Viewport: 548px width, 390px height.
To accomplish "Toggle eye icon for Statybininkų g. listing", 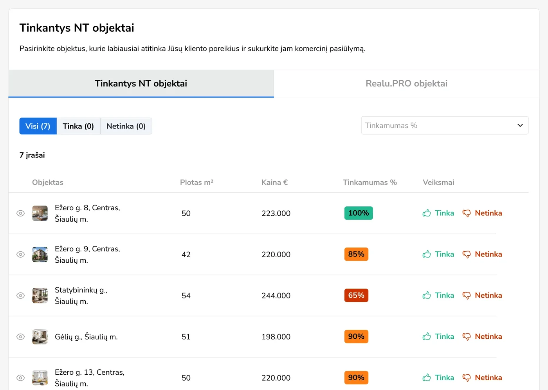I will pos(21,296).
